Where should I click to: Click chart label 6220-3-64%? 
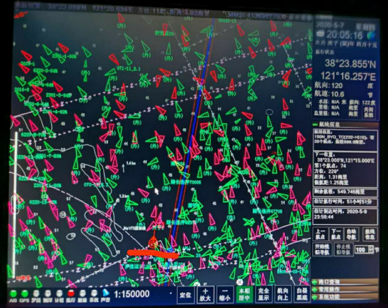(x=46, y=71)
